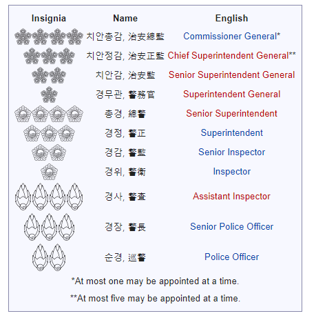Click the Chief Superintendent General red link
This screenshot has height=318, width=336.
[x=228, y=56]
